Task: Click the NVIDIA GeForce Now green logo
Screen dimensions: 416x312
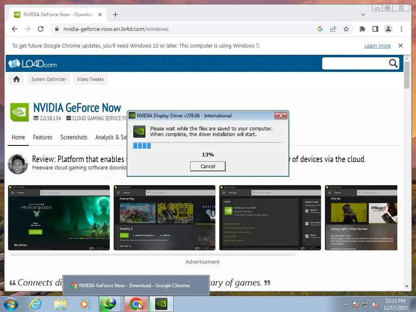Action: coord(19,112)
